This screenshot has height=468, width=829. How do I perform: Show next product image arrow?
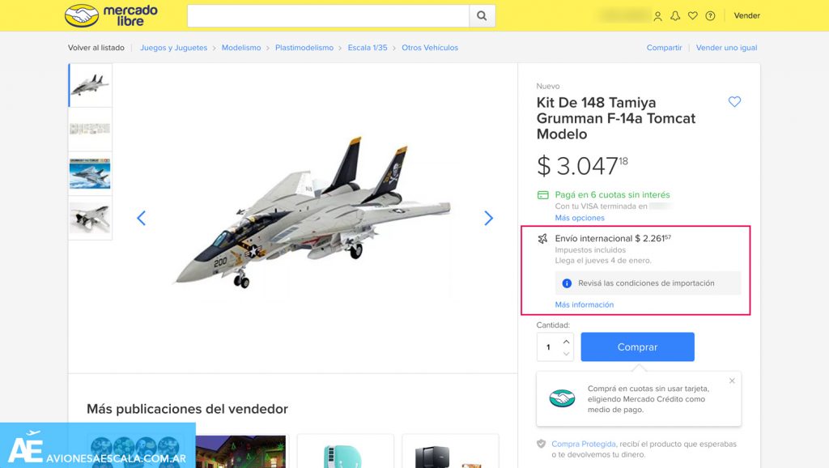[x=488, y=218]
